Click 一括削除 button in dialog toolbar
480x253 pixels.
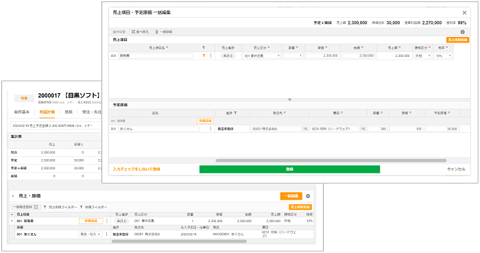pyautogui.click(x=164, y=32)
